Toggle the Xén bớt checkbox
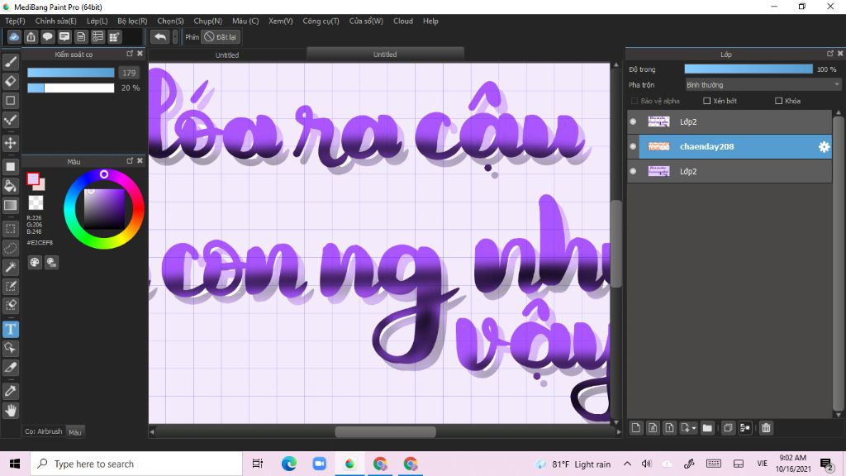 coord(707,101)
